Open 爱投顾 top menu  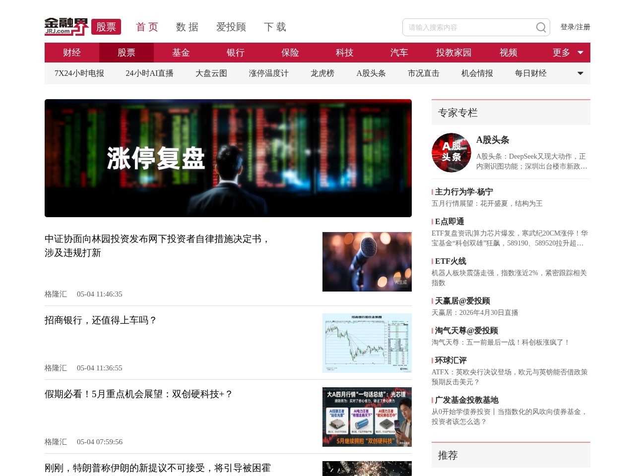[x=231, y=27]
